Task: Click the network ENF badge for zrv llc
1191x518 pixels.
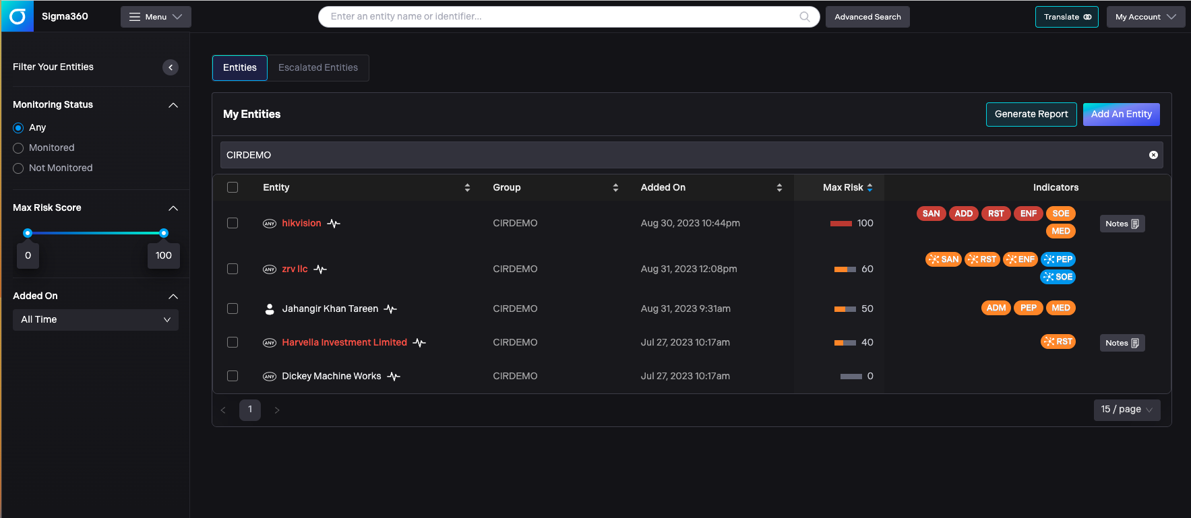Action: [1020, 259]
